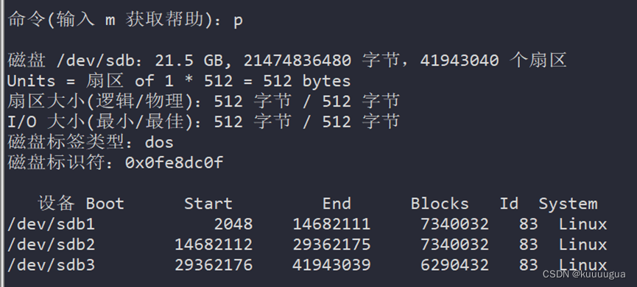Click the Start column header
637x287 pixels.
(208, 203)
